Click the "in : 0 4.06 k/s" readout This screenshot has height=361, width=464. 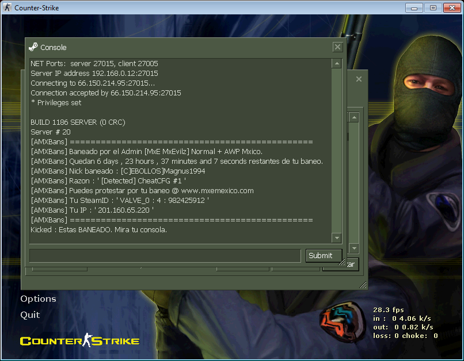tap(402, 318)
